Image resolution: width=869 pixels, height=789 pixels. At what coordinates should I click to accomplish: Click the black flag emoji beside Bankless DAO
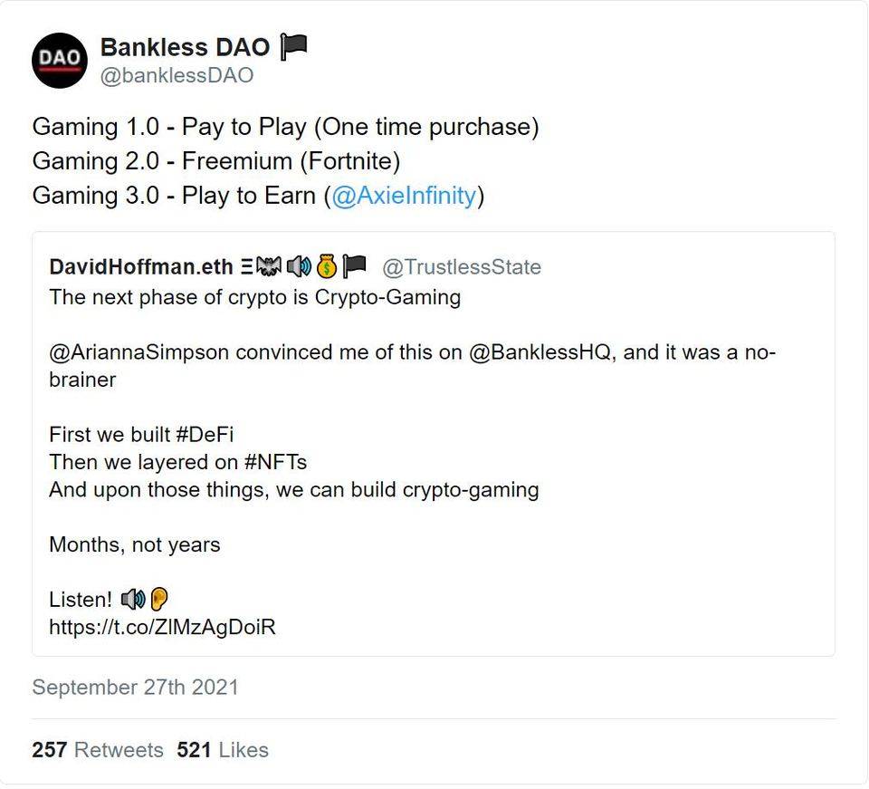(x=293, y=46)
